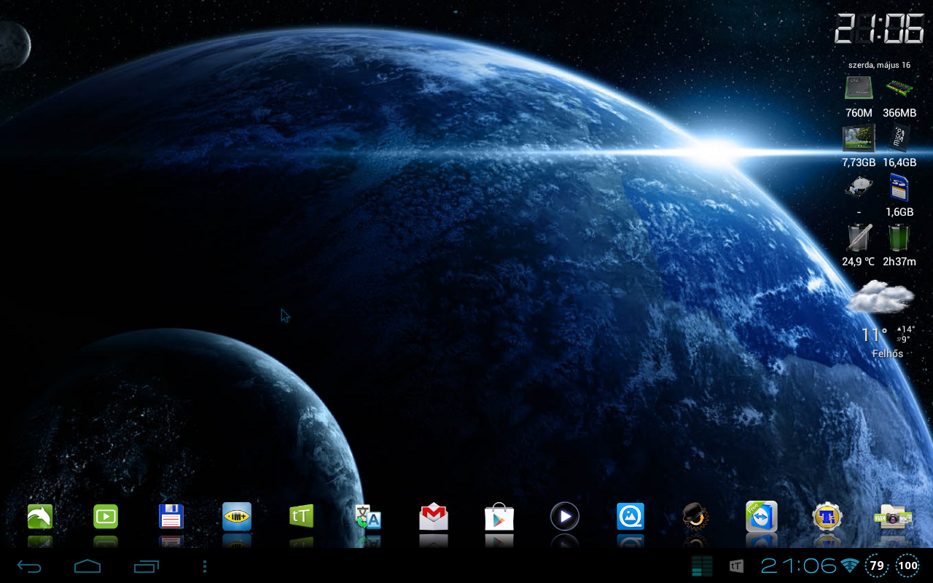The height and width of the screenshot is (583, 933).
Task: Tap the RAM memory stick widget icon
Action: pos(899,88)
